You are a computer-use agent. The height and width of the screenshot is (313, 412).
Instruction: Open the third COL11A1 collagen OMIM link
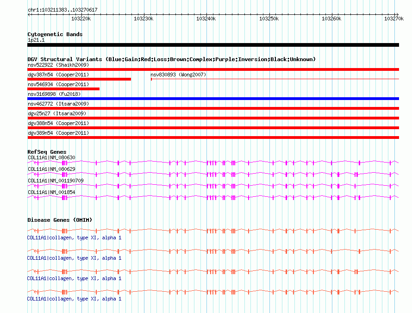74,279
